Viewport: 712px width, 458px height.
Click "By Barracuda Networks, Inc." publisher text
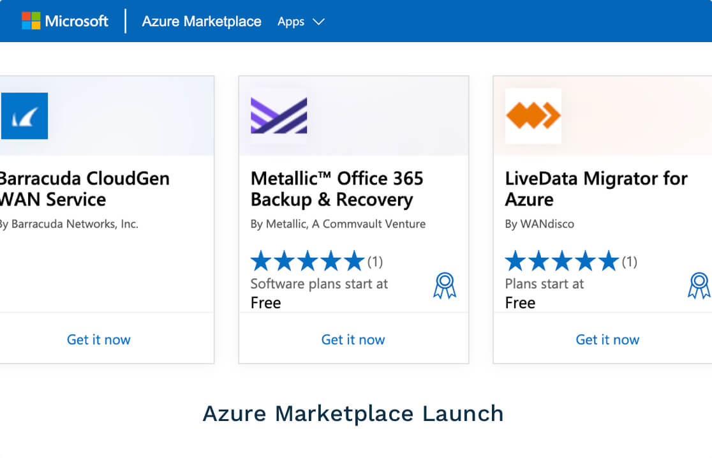click(x=68, y=224)
